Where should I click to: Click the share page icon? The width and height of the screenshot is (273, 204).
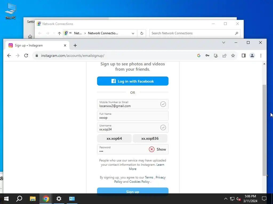[x=224, y=56]
